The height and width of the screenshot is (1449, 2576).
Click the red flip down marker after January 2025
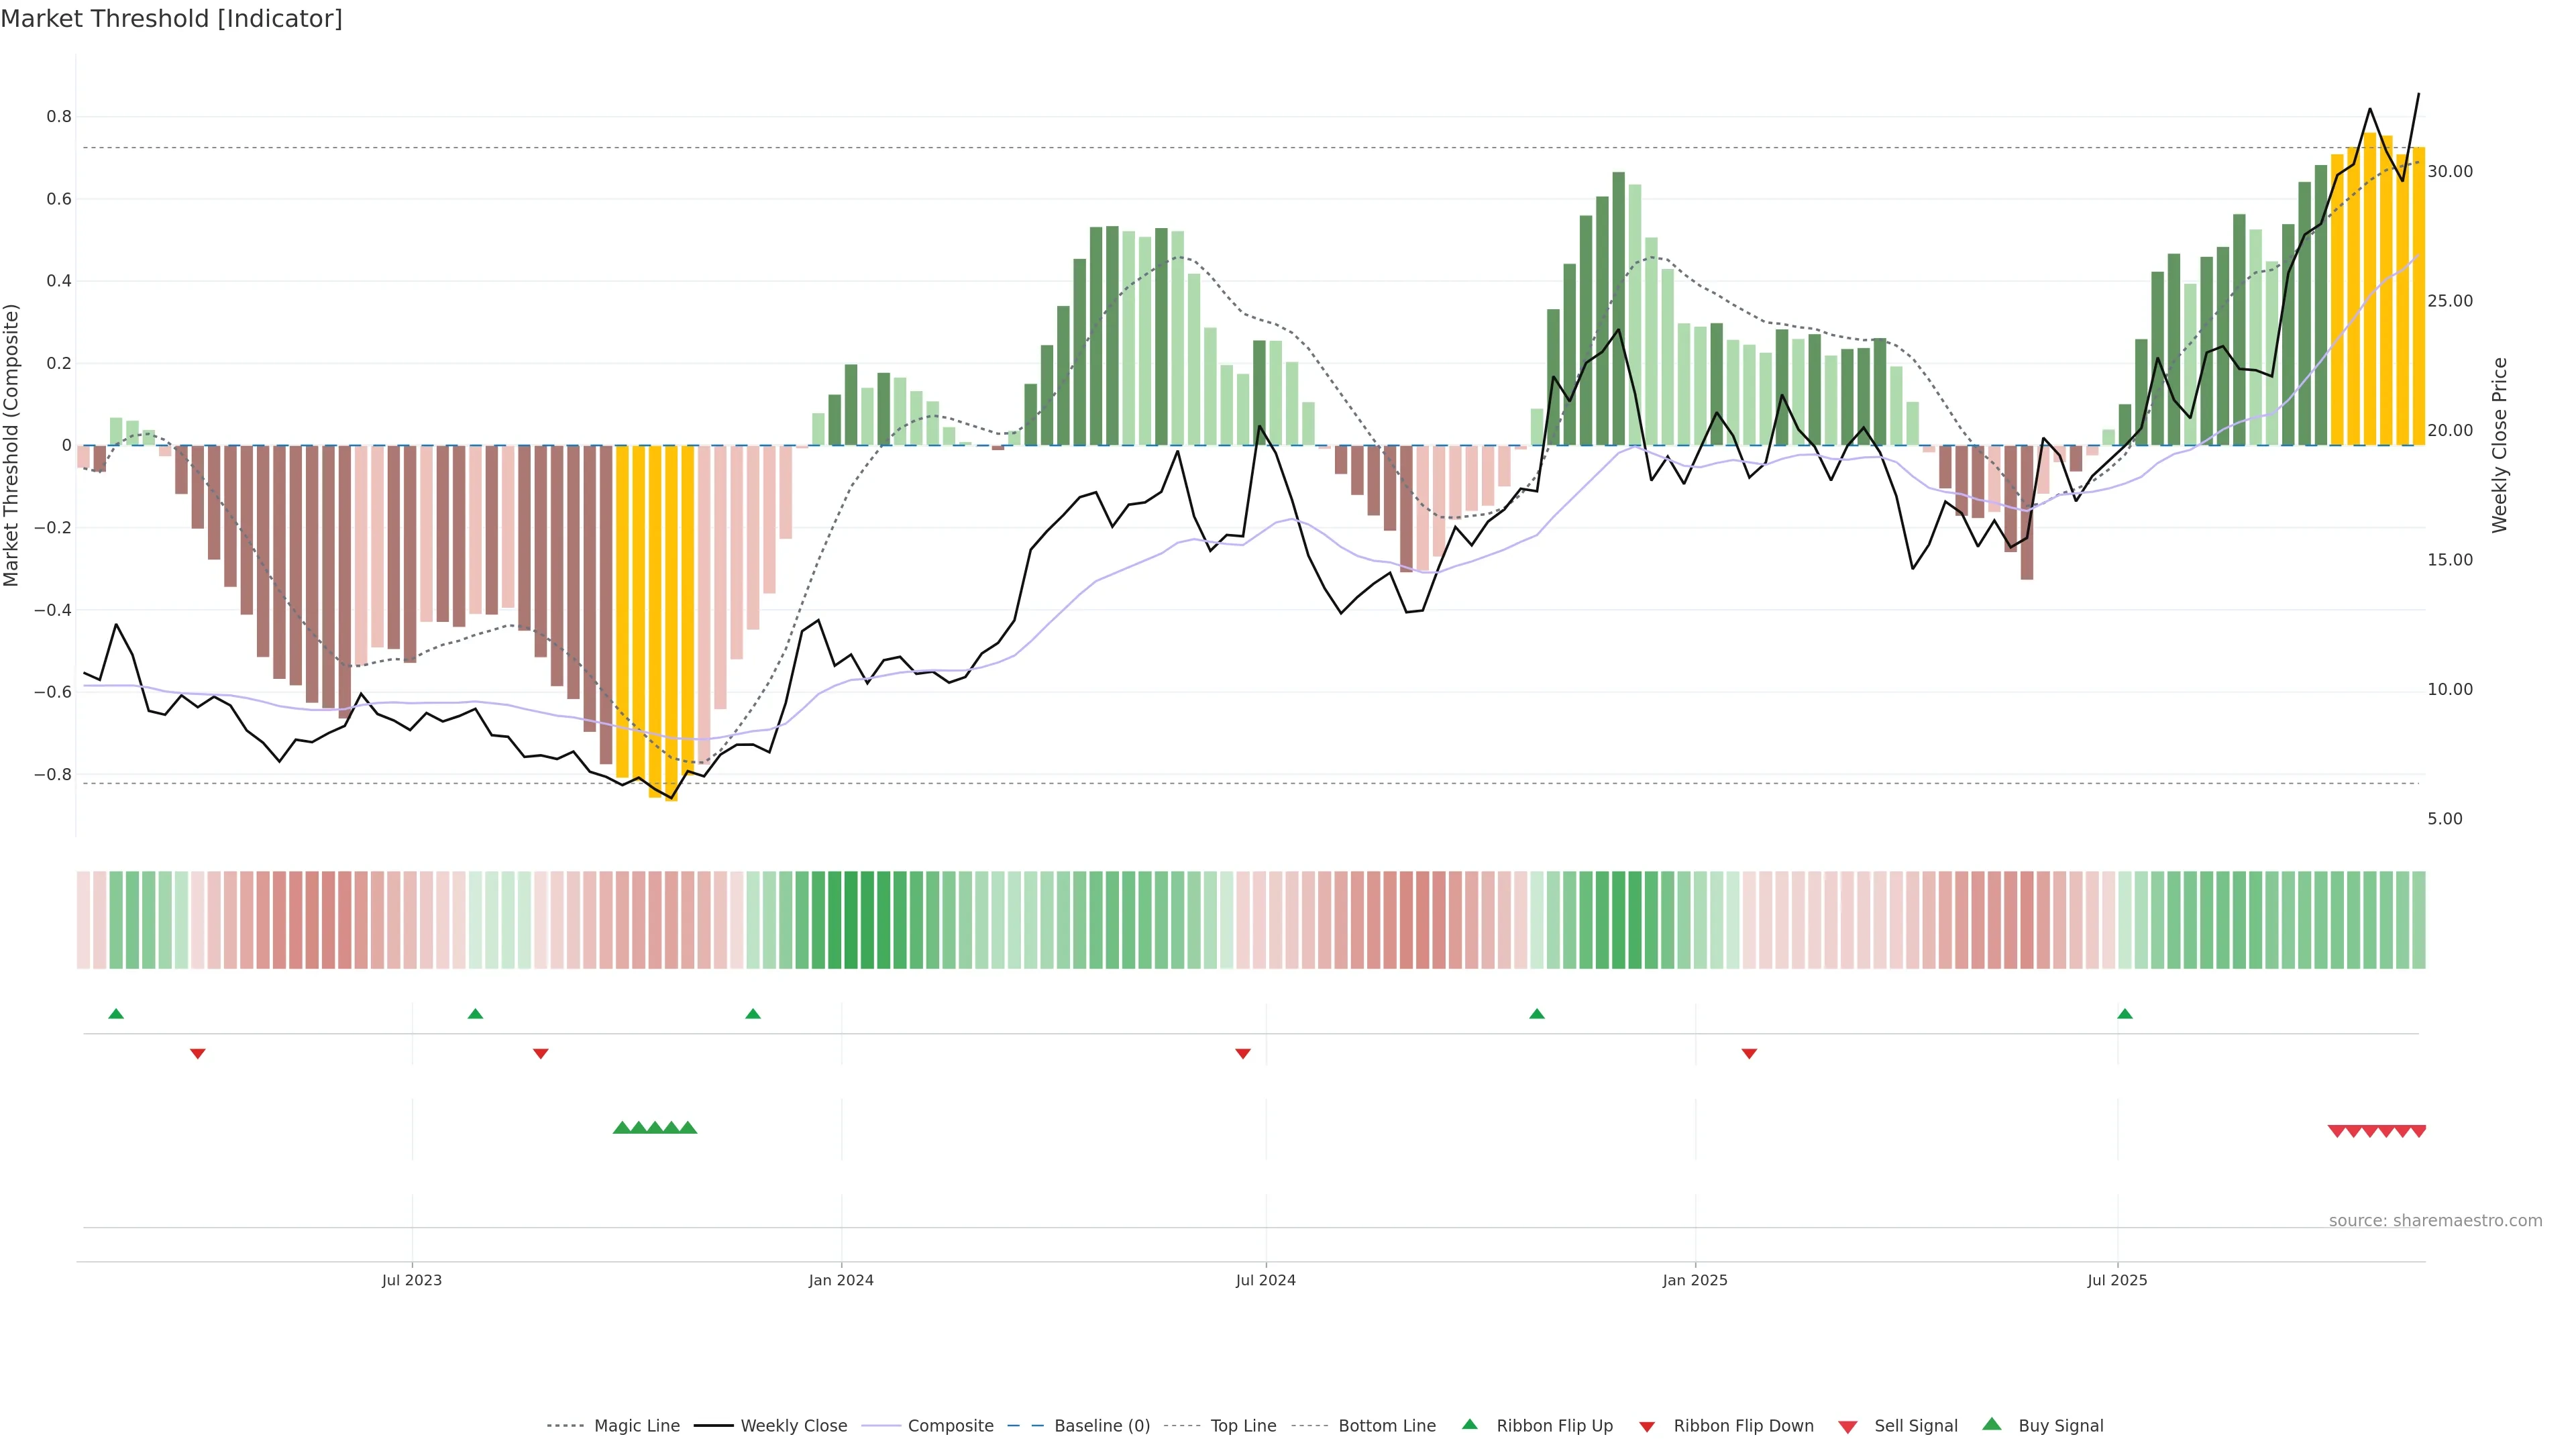[x=1749, y=1053]
